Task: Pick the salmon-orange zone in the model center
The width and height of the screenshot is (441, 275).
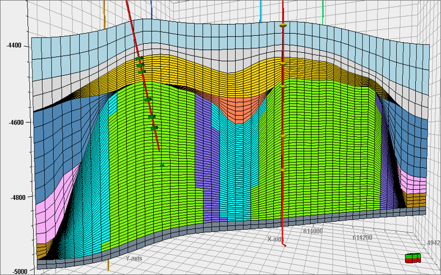Action: point(239,109)
